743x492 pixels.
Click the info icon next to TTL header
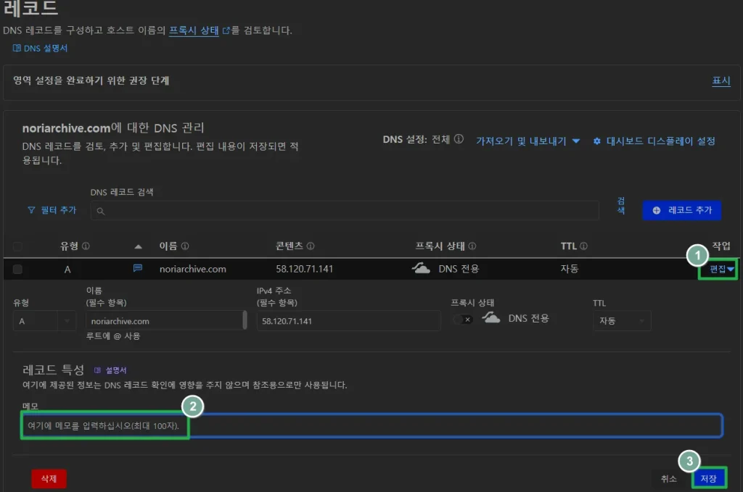583,246
